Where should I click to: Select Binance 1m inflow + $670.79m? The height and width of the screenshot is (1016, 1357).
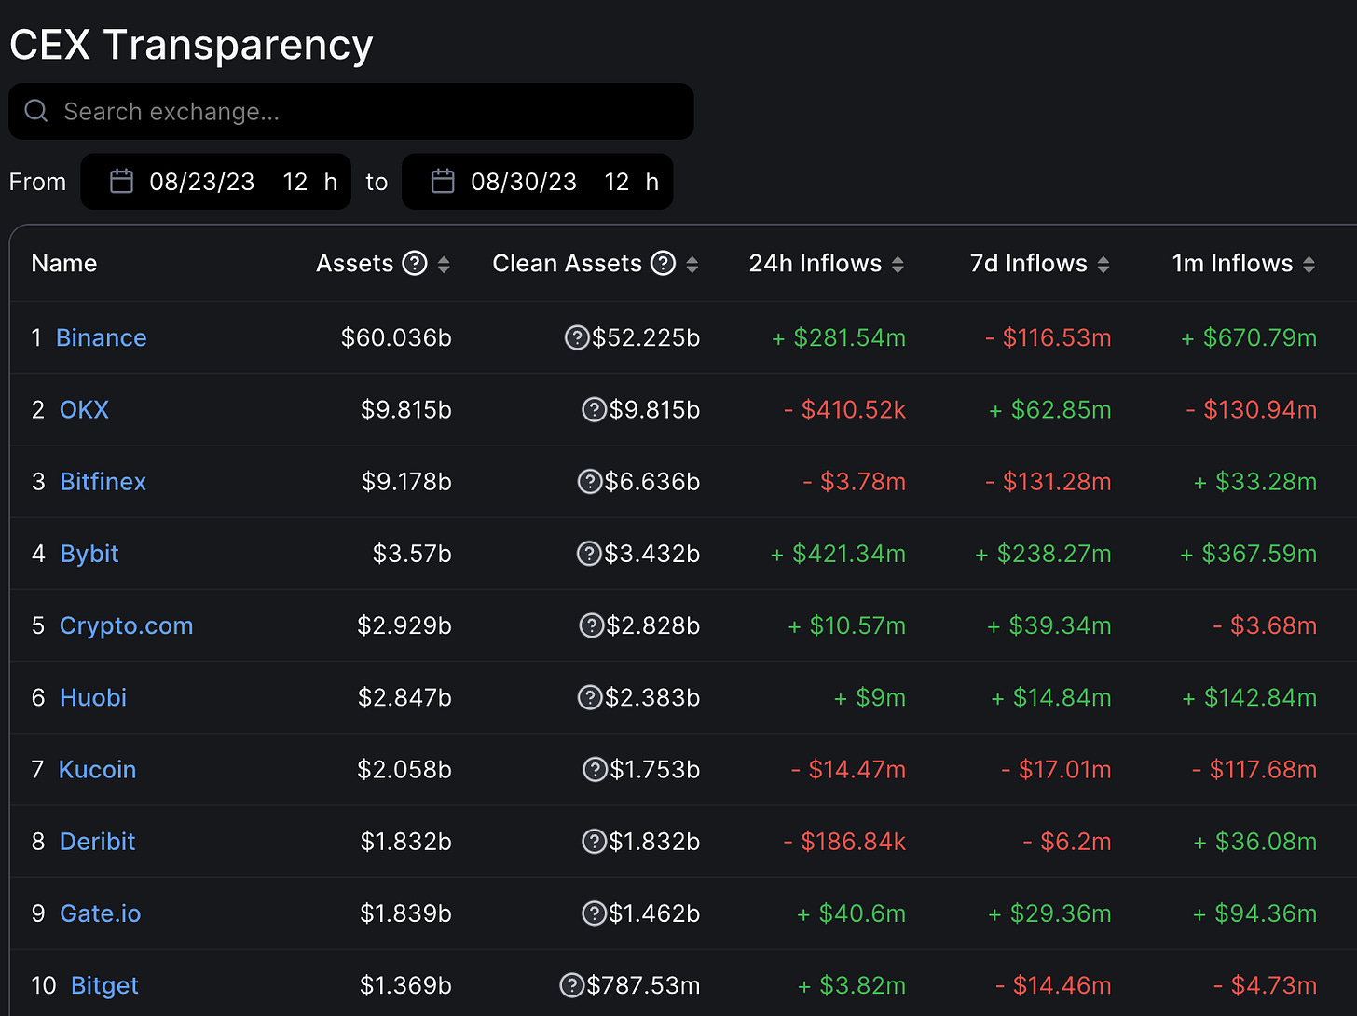tap(1249, 337)
